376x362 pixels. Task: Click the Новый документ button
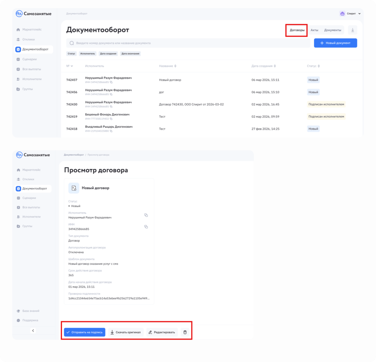pos(335,43)
